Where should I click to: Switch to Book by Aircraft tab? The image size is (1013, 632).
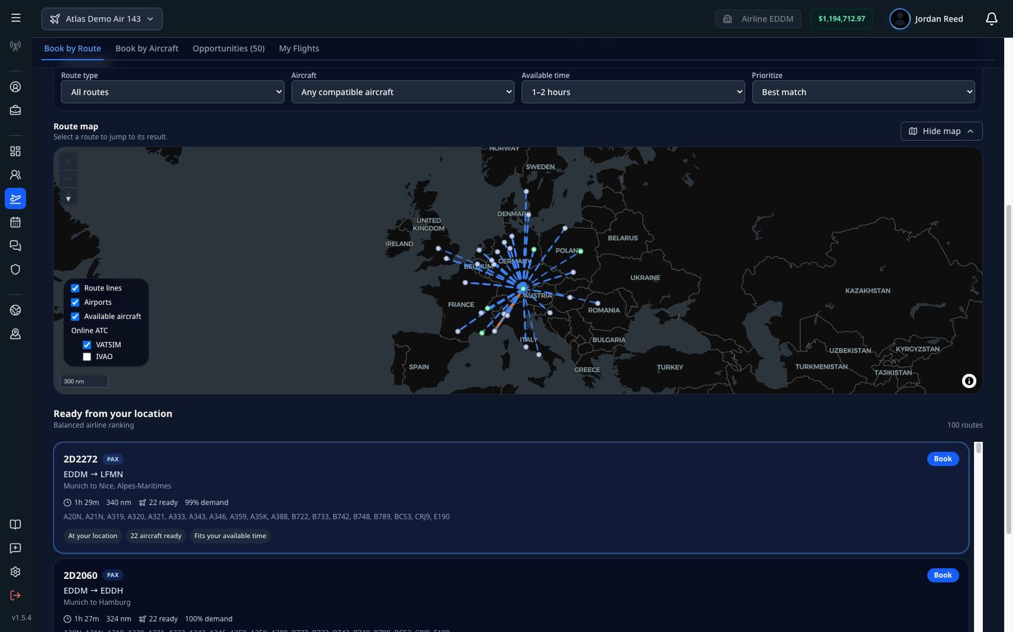point(147,48)
